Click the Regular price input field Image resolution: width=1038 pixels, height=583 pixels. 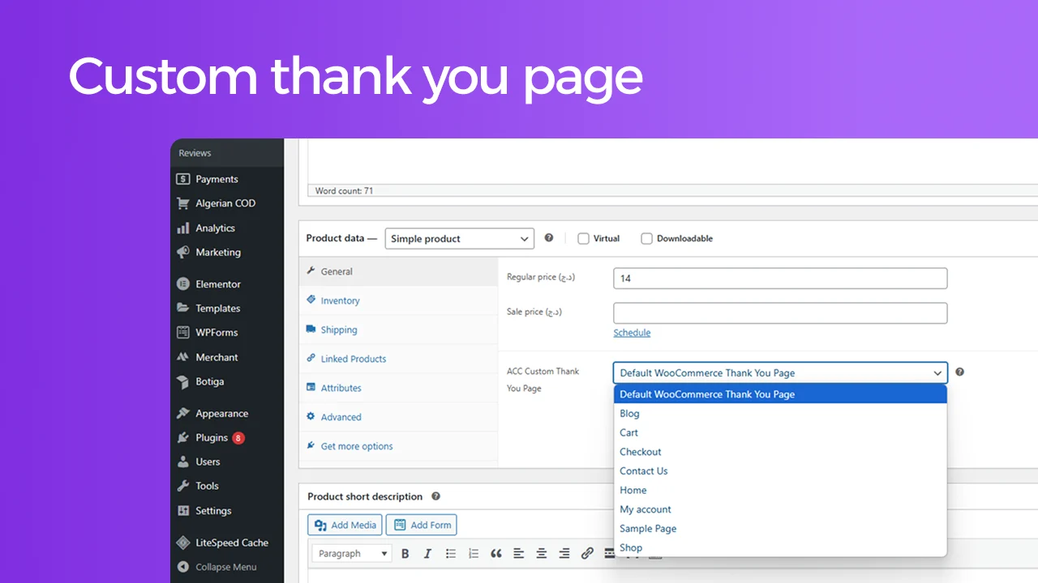click(779, 279)
